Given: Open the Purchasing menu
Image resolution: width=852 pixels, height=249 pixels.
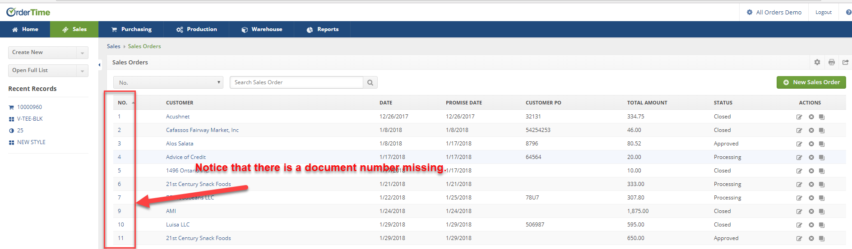Looking at the screenshot, I should 131,29.
